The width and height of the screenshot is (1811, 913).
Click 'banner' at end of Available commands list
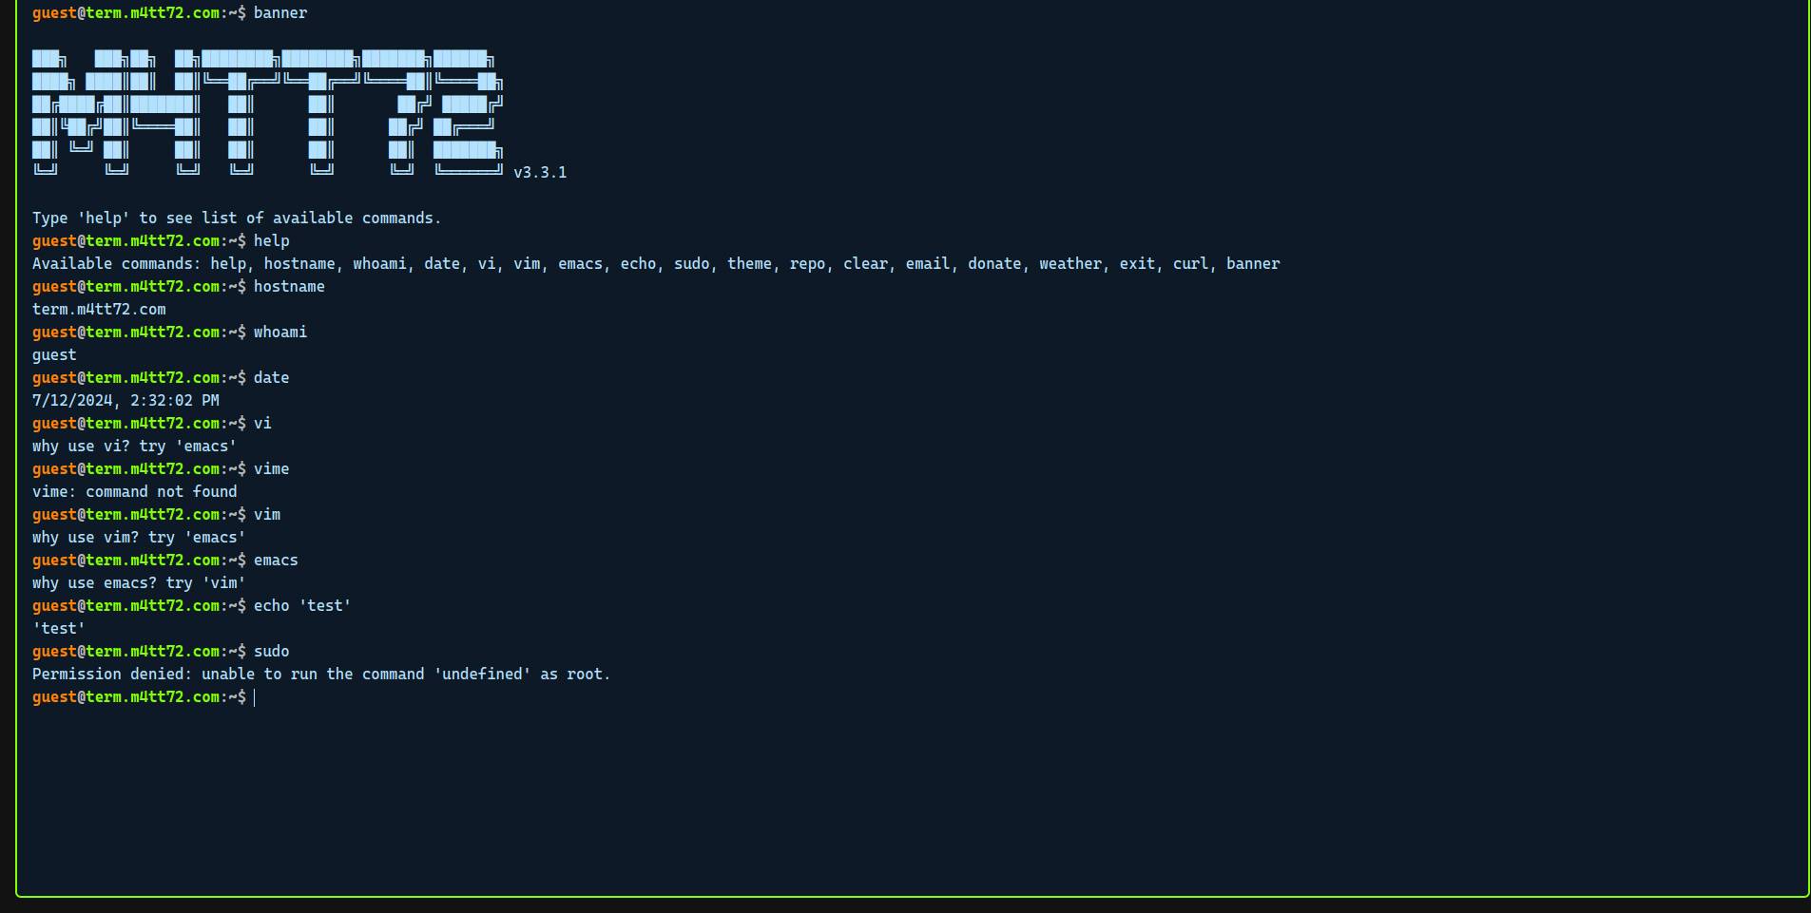1253,264
